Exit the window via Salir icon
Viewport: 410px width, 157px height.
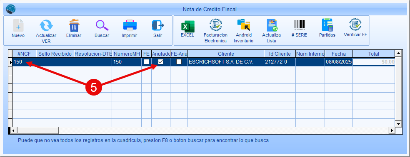click(x=157, y=25)
